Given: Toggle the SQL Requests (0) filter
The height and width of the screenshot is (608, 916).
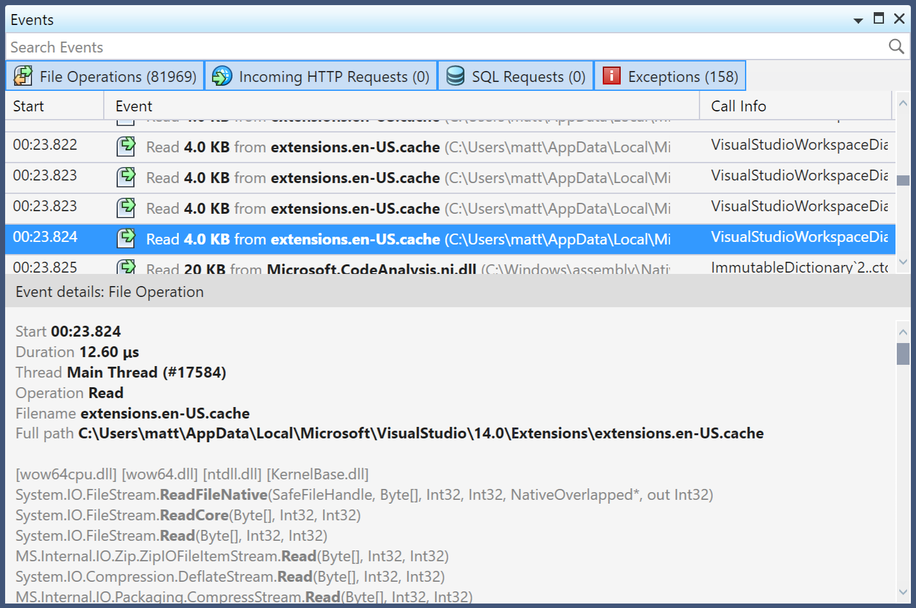Looking at the screenshot, I should [x=516, y=76].
